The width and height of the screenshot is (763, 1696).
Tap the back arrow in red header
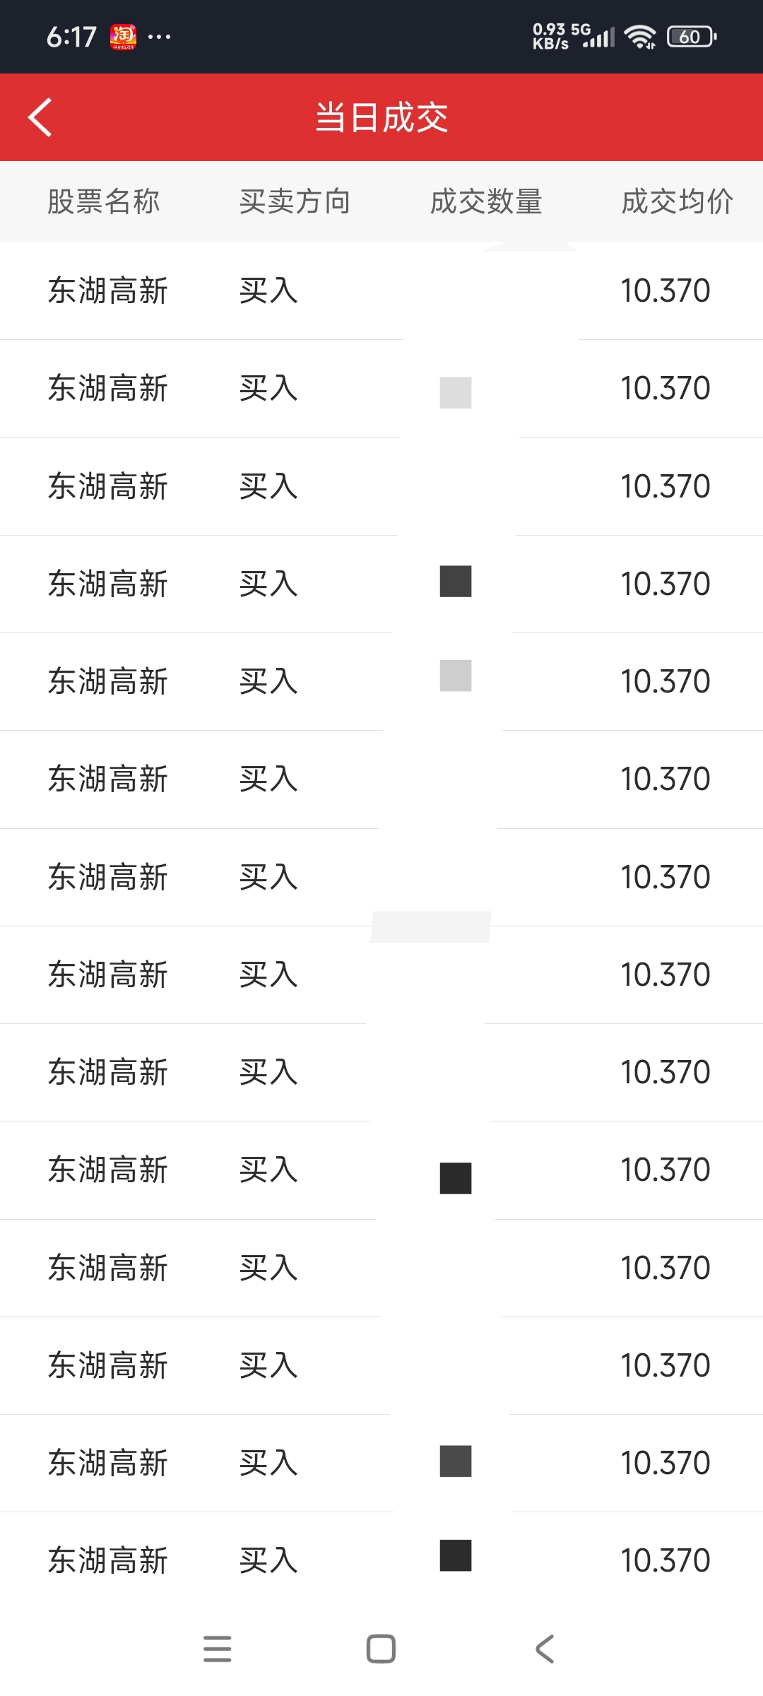(40, 117)
